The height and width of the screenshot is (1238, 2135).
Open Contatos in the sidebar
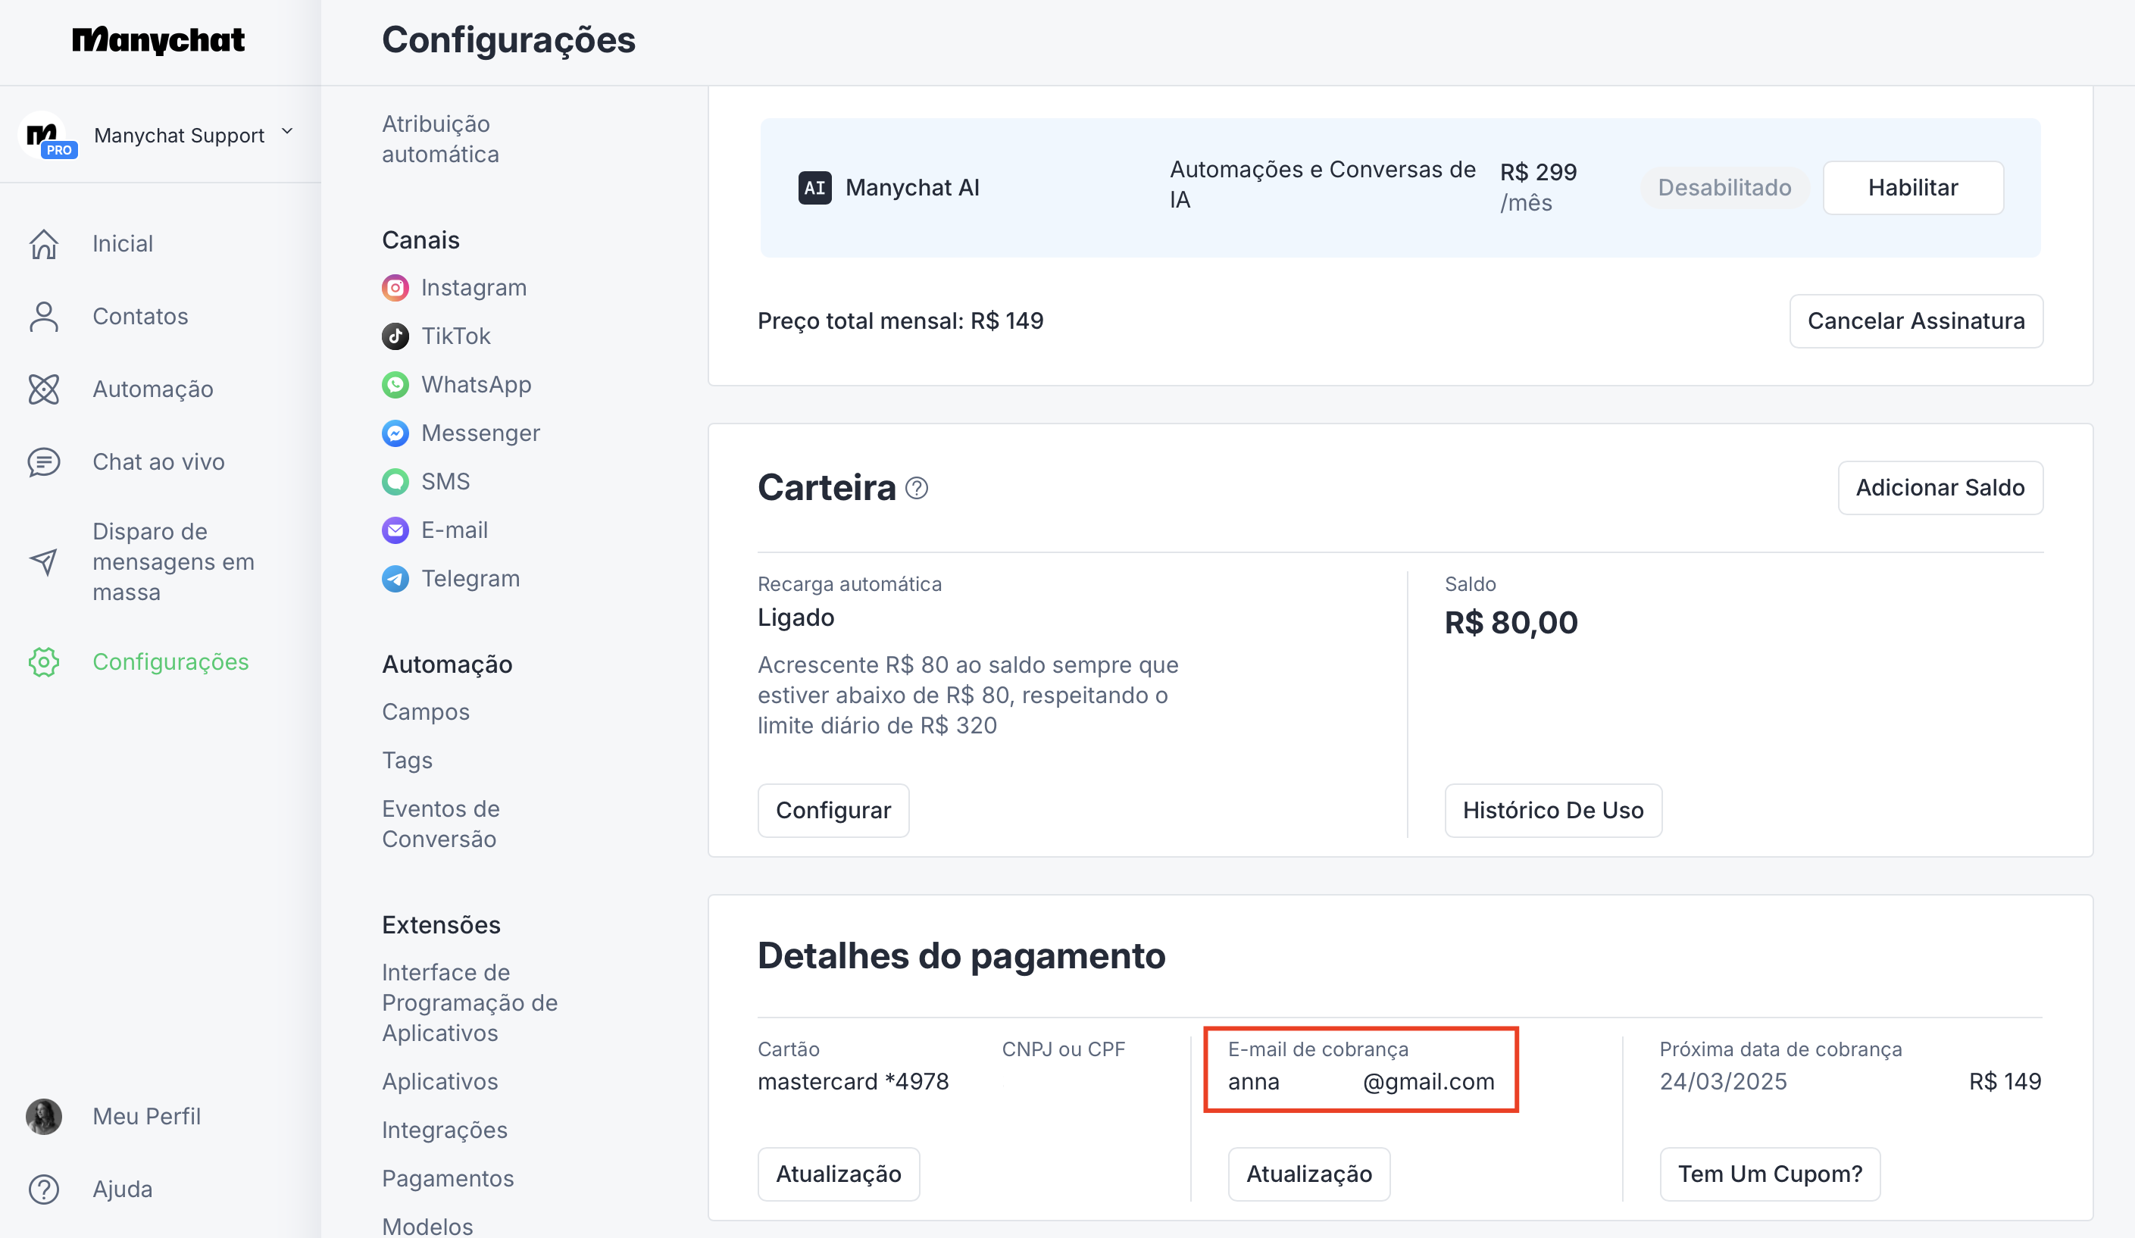click(141, 317)
